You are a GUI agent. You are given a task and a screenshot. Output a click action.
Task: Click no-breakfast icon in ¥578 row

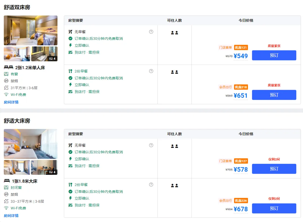tap(70, 145)
